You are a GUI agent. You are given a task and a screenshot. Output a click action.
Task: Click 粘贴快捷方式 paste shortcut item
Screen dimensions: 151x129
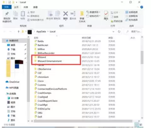coord(36,20)
